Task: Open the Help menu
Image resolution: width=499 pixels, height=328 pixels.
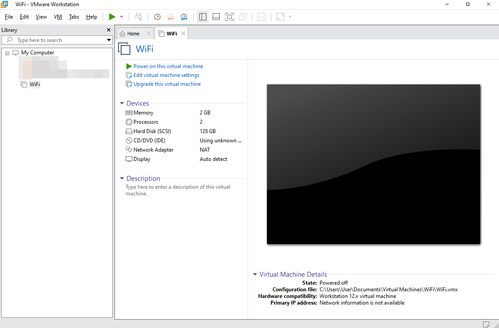Action: (91, 17)
